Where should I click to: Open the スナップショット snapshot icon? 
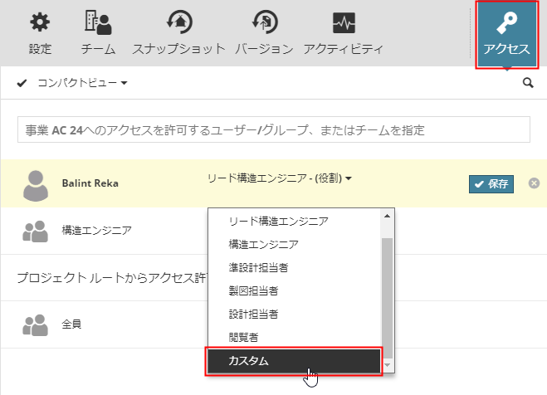pyautogui.click(x=179, y=23)
